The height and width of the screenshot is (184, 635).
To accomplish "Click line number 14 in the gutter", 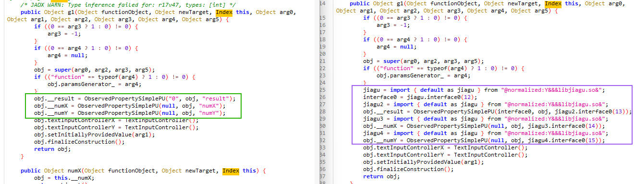I will point(323,3).
